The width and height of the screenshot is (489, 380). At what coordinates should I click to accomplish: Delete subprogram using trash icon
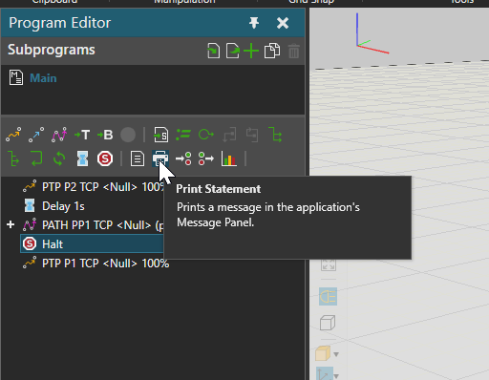click(294, 51)
